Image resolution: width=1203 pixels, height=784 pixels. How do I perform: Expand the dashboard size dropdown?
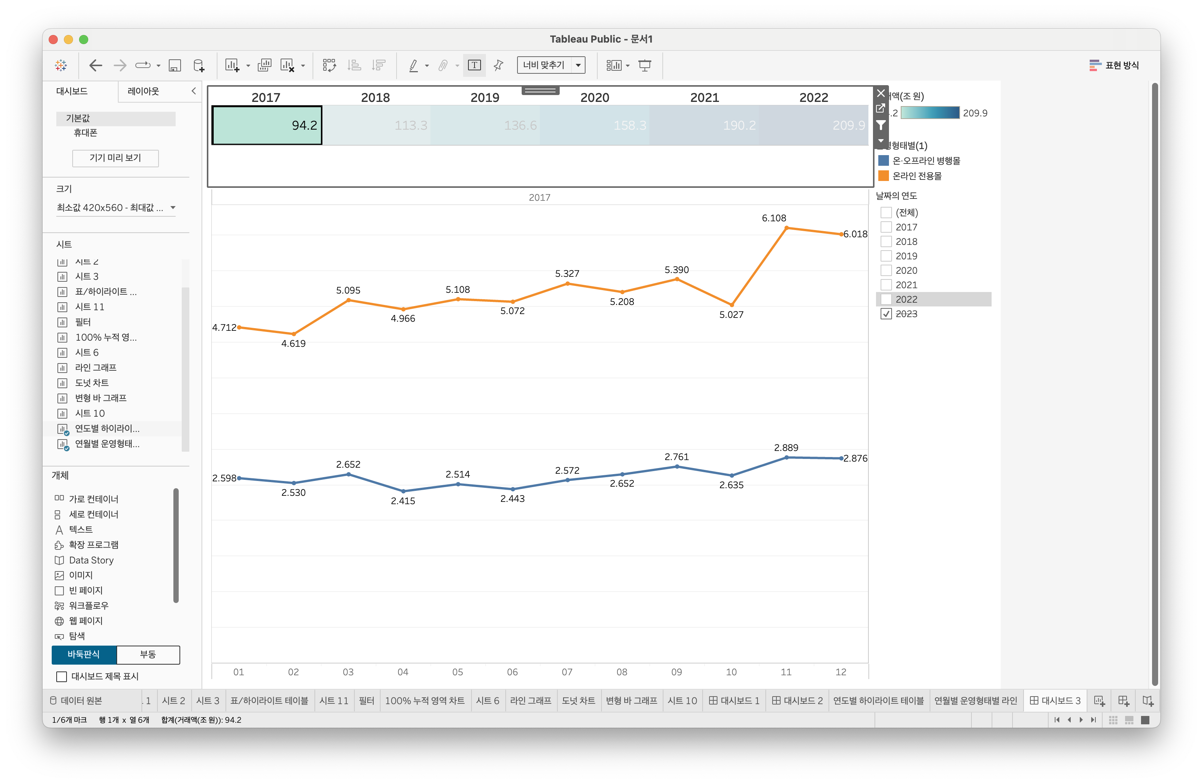(x=173, y=208)
